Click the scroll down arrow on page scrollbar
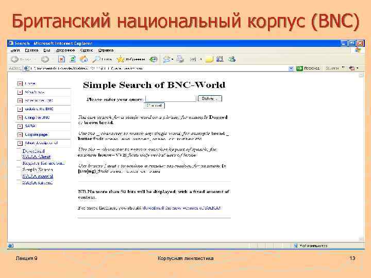The height and width of the screenshot is (278, 371). coord(361,239)
